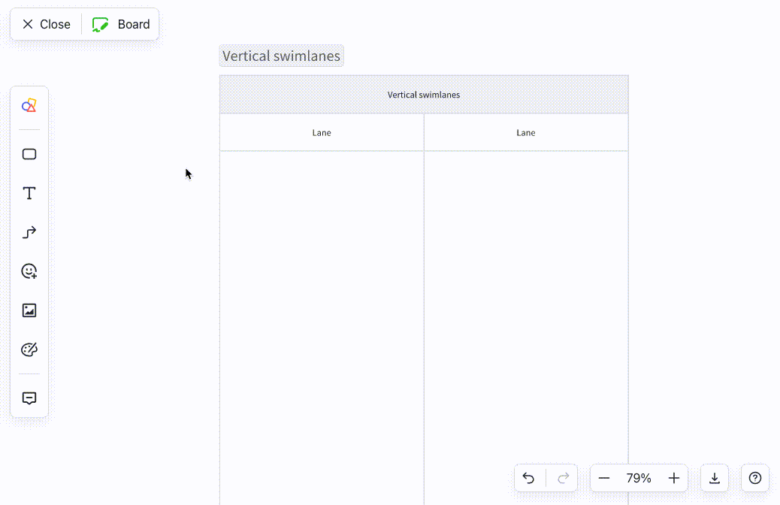Open the image insert tool

coord(29,310)
